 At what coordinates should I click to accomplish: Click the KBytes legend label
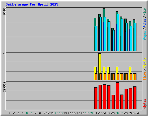coord(145,104)
